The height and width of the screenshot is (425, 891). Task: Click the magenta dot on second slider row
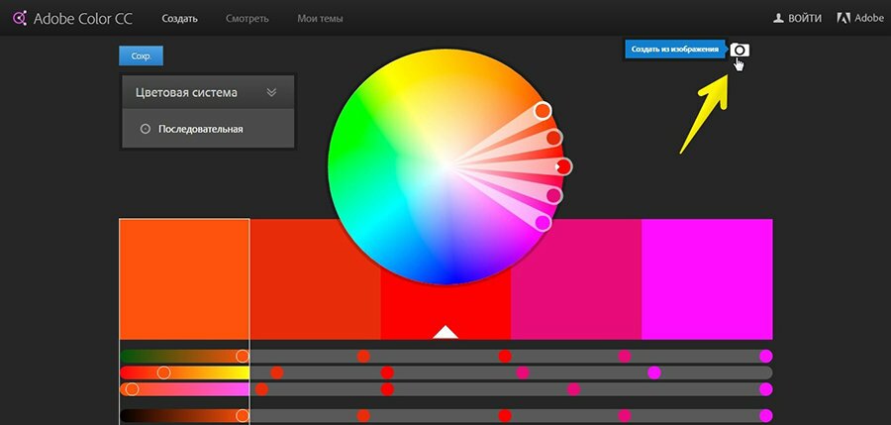654,372
